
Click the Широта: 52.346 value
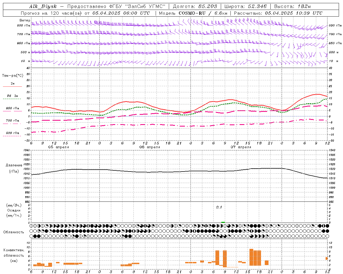point(245,6)
